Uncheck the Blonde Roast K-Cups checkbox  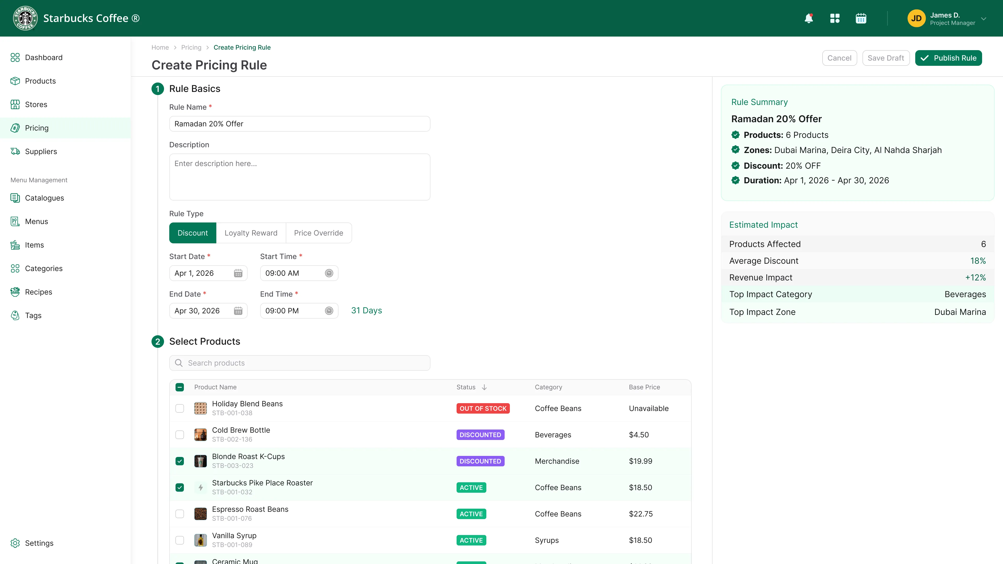[x=179, y=461]
